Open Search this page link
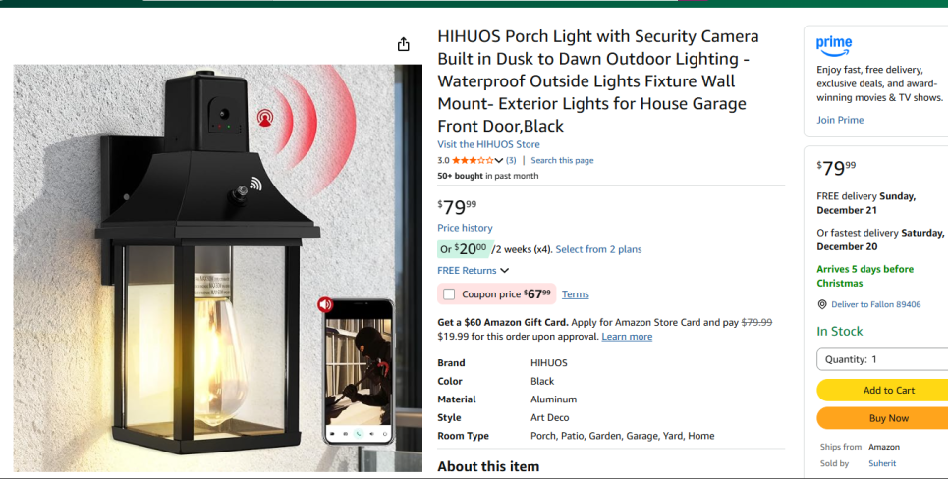This screenshot has width=948, height=479. (x=562, y=161)
